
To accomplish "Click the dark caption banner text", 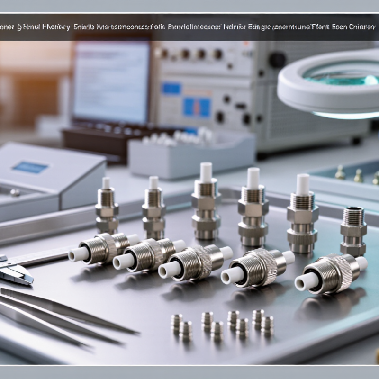I will click(x=188, y=27).
